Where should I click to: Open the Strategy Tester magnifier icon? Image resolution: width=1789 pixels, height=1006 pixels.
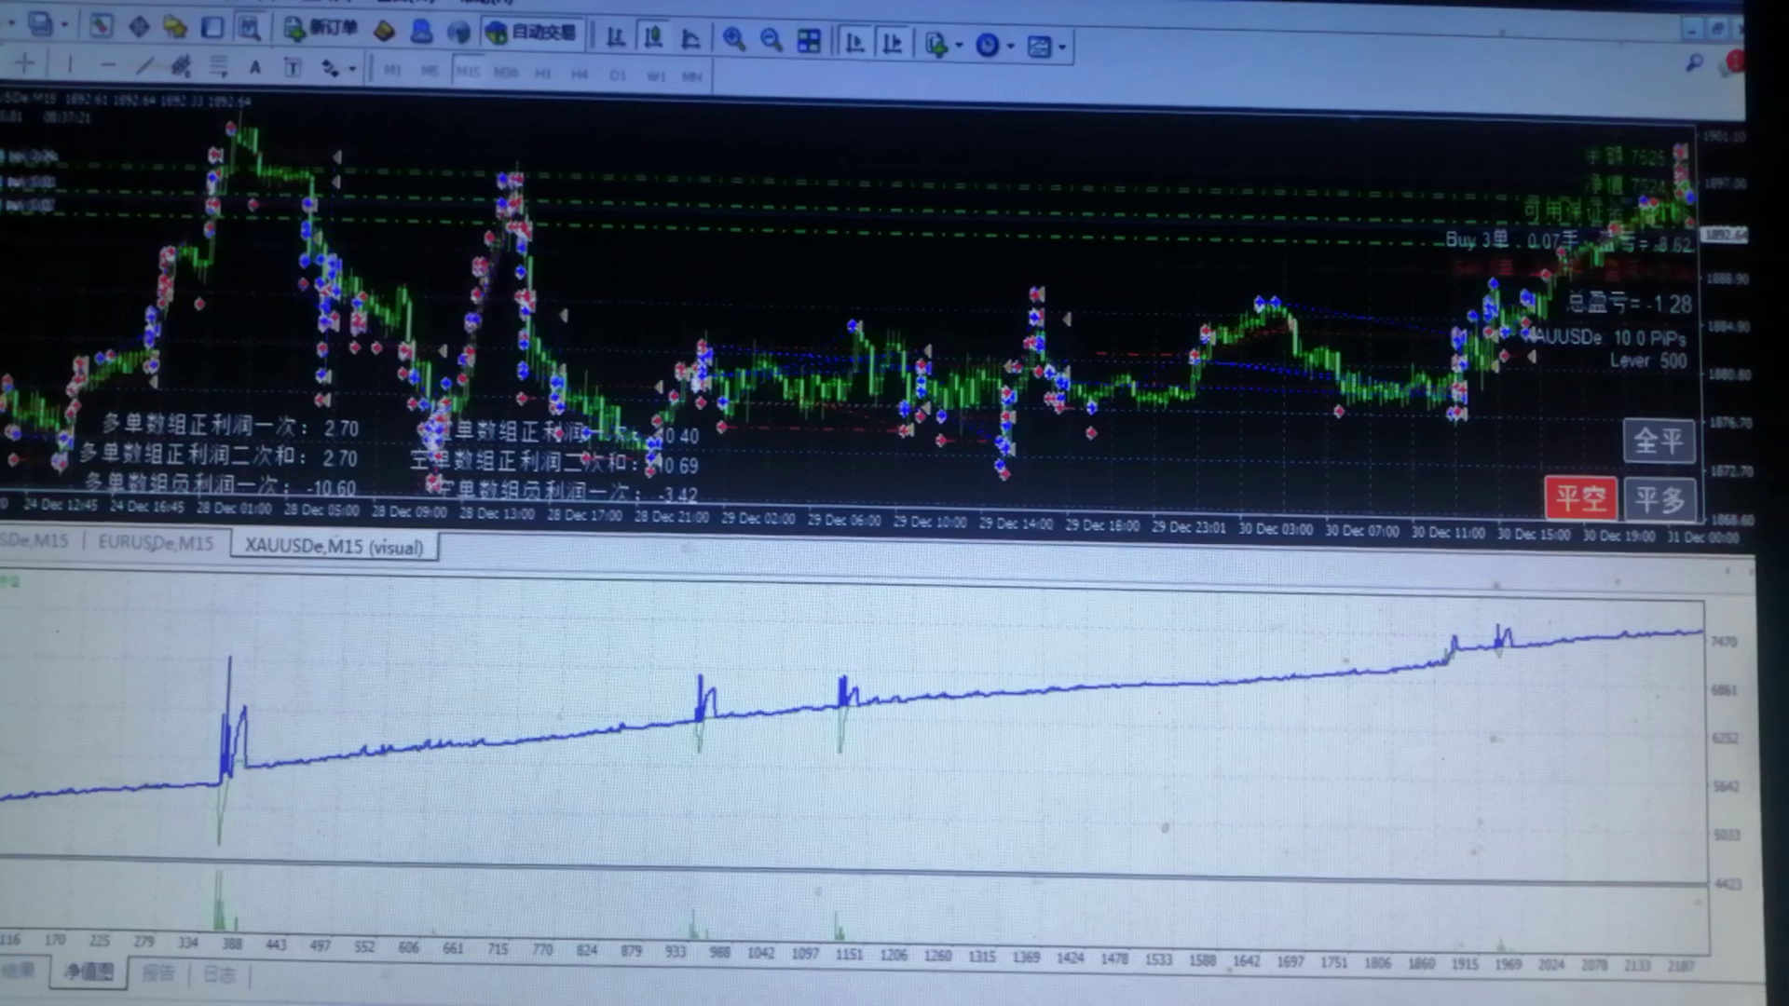click(249, 28)
